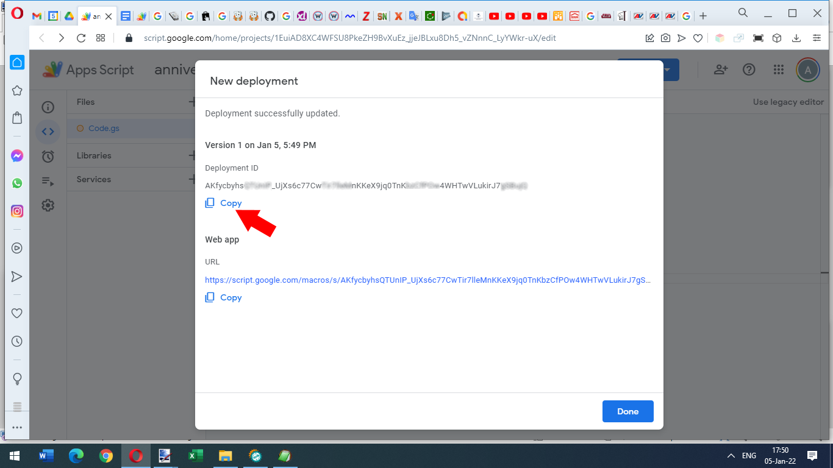Open the extensions cube icon
This screenshot has width=833, height=468.
(x=777, y=38)
